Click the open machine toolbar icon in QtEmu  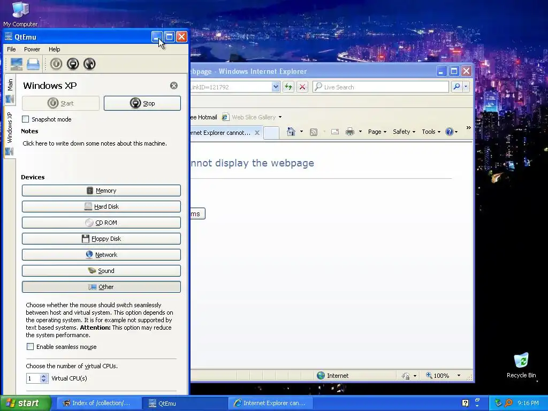click(x=33, y=64)
